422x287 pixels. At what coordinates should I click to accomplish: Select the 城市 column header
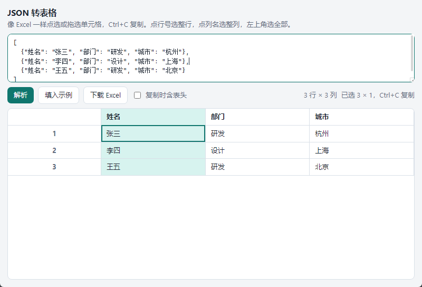[x=361, y=117]
